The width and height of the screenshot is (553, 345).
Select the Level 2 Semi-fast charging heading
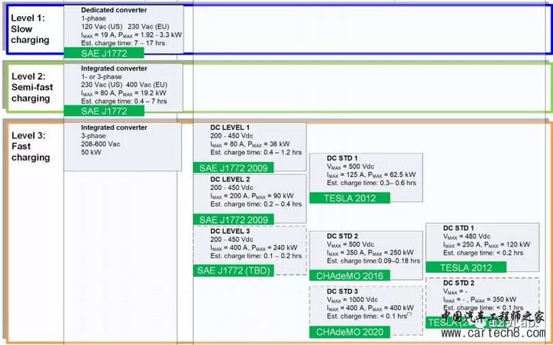pos(31,88)
